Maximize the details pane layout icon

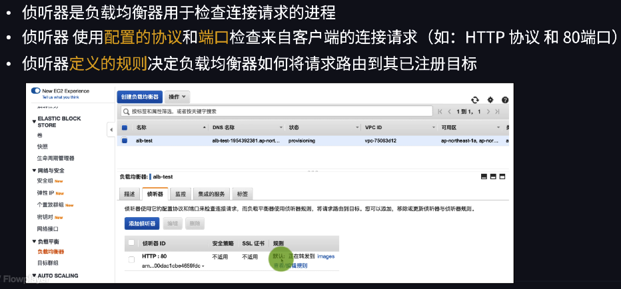coord(502,176)
